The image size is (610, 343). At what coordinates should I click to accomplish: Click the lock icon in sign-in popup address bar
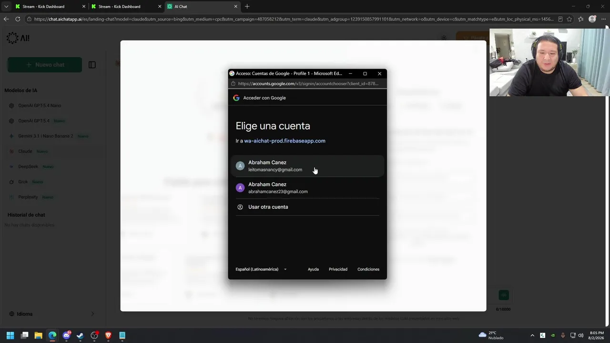click(x=233, y=83)
